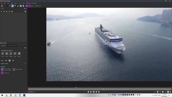Click the first yellow ring layer icon
Viewport: 172px width, 97px height.
point(9,12)
